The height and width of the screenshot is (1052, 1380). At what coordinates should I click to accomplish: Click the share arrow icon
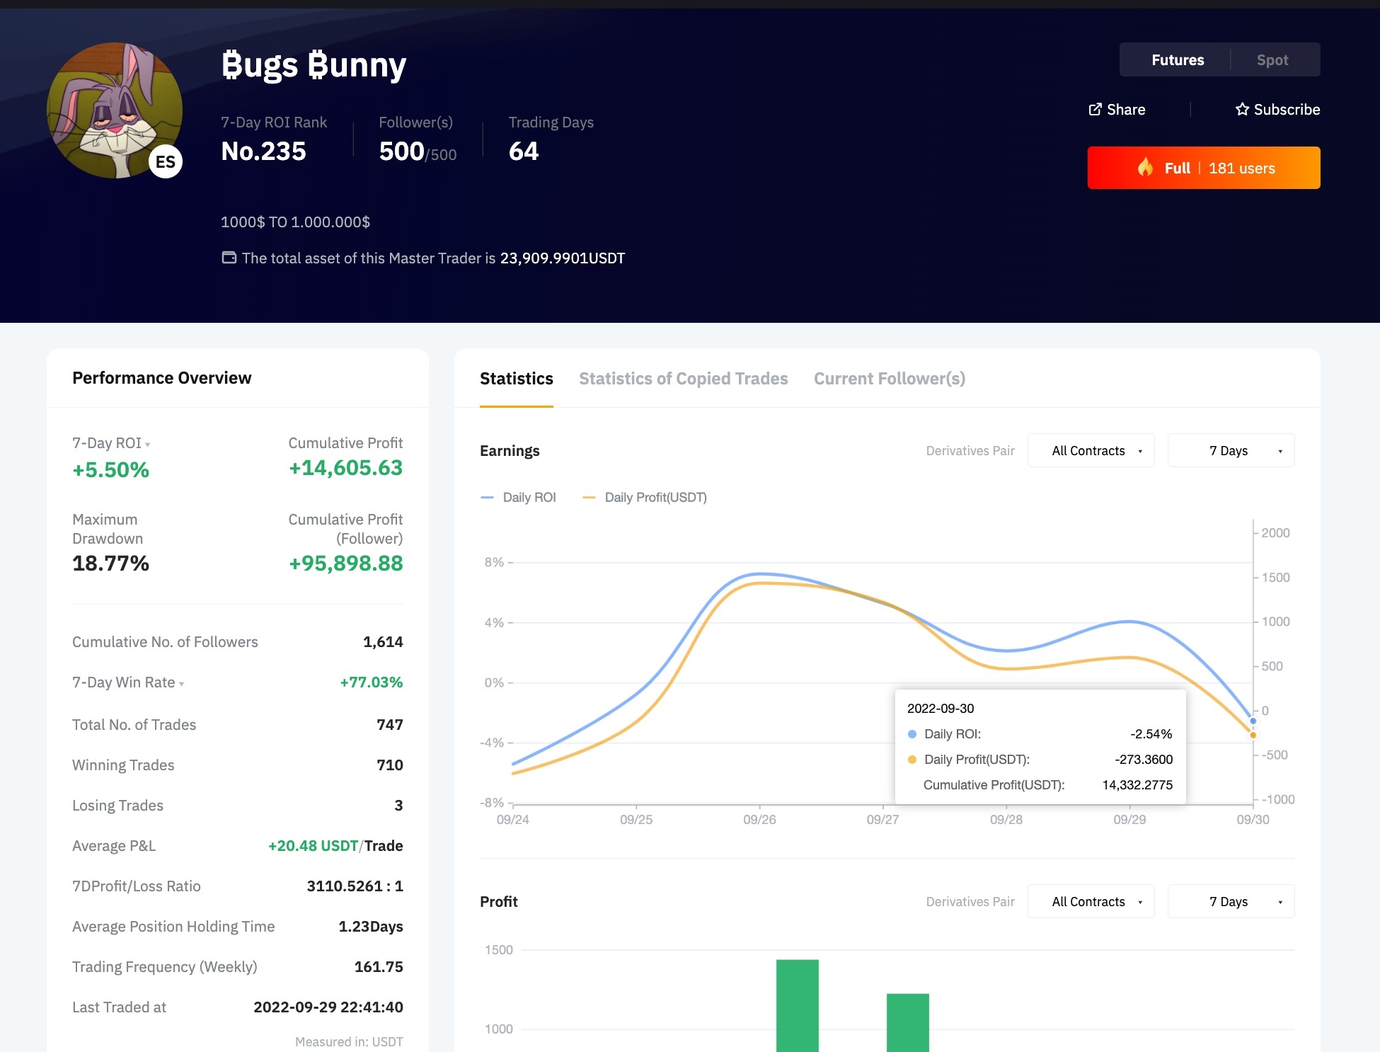(x=1095, y=109)
